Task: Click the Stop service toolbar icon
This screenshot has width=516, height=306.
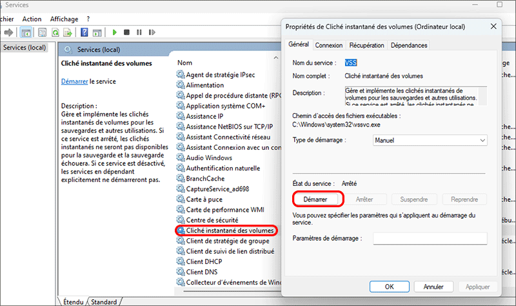Action: click(126, 32)
